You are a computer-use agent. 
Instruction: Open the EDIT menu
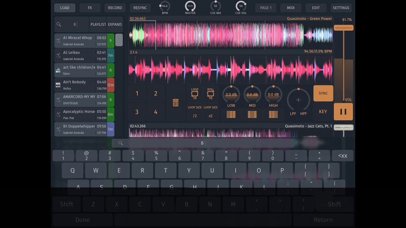pyautogui.click(x=316, y=8)
